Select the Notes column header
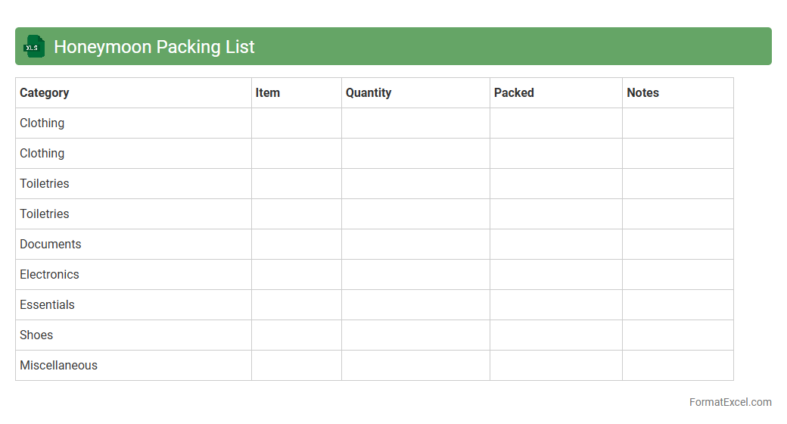Screen dimensions: 787x424 click(642, 92)
